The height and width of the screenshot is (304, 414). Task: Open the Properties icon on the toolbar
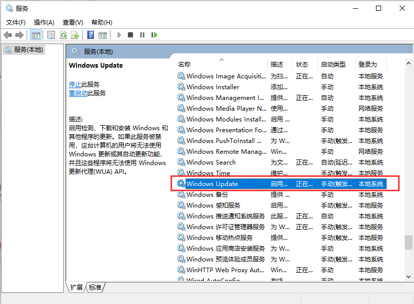click(51, 34)
